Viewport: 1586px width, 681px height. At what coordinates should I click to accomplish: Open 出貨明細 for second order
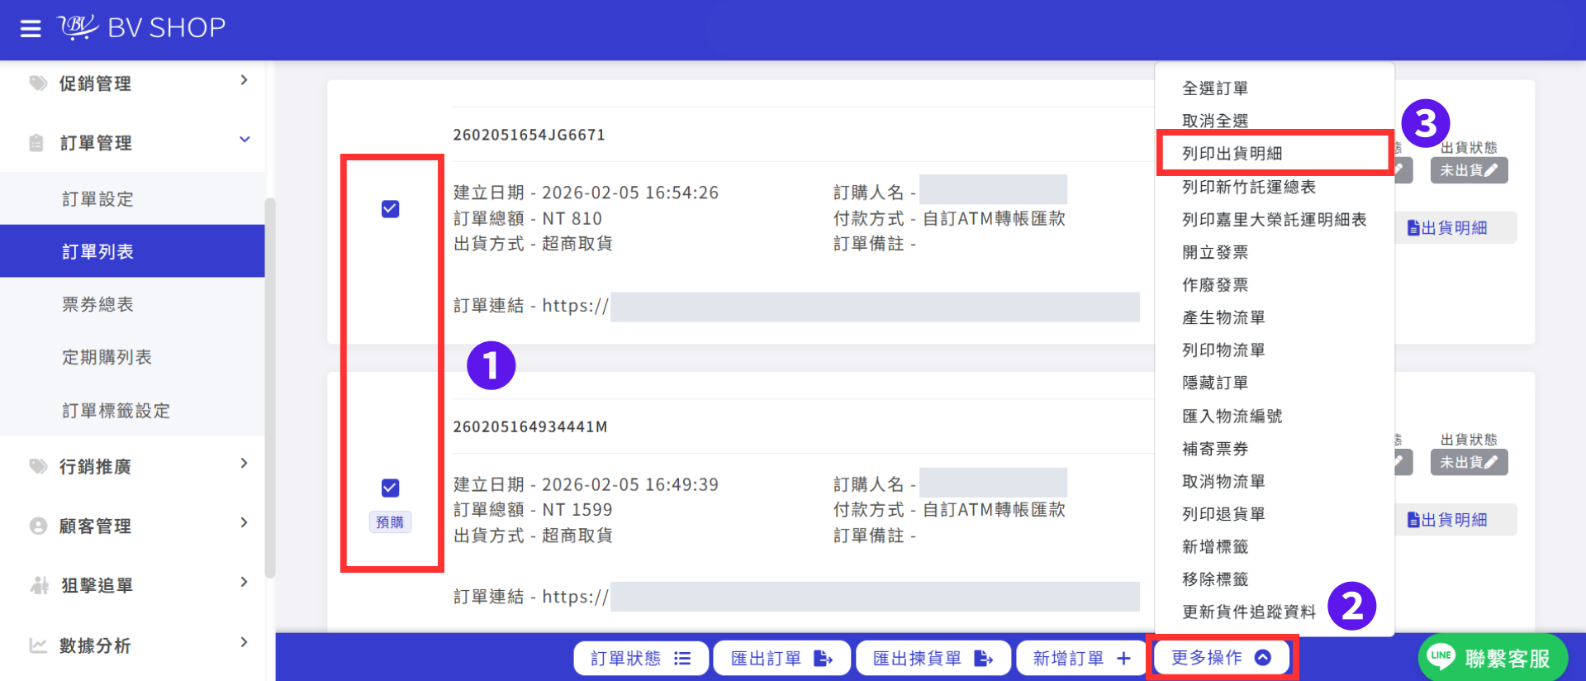click(x=1447, y=520)
